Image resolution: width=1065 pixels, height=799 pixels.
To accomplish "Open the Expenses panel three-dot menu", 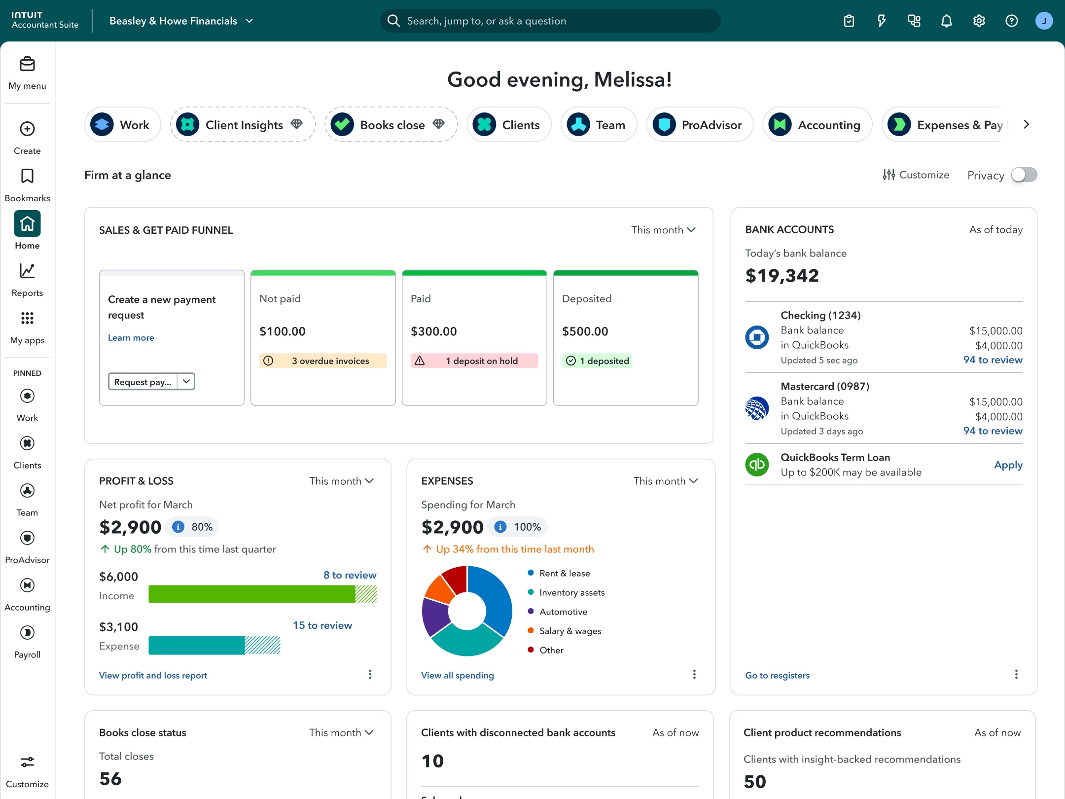I will (694, 674).
